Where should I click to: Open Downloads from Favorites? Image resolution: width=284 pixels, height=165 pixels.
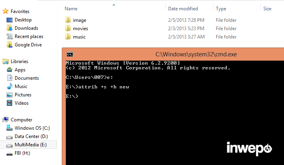pos(26,28)
